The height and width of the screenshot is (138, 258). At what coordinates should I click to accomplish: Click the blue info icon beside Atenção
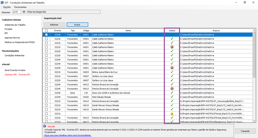pyautogui.click(x=45, y=126)
